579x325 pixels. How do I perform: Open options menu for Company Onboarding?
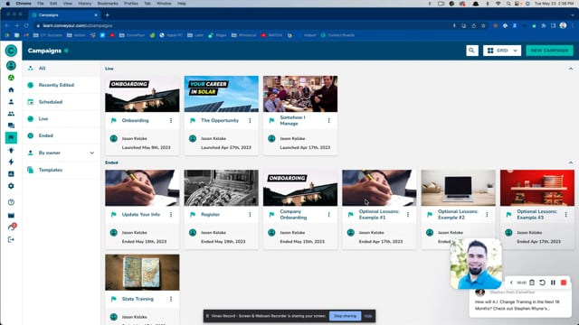329,215
